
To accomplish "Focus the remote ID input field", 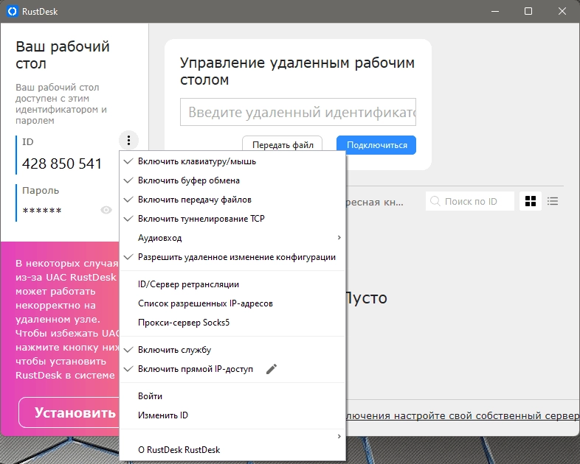I will 298,112.
